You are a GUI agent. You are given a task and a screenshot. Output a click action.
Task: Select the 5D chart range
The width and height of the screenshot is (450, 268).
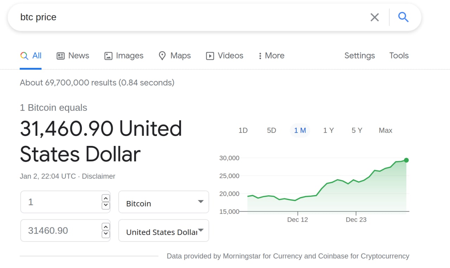click(271, 130)
